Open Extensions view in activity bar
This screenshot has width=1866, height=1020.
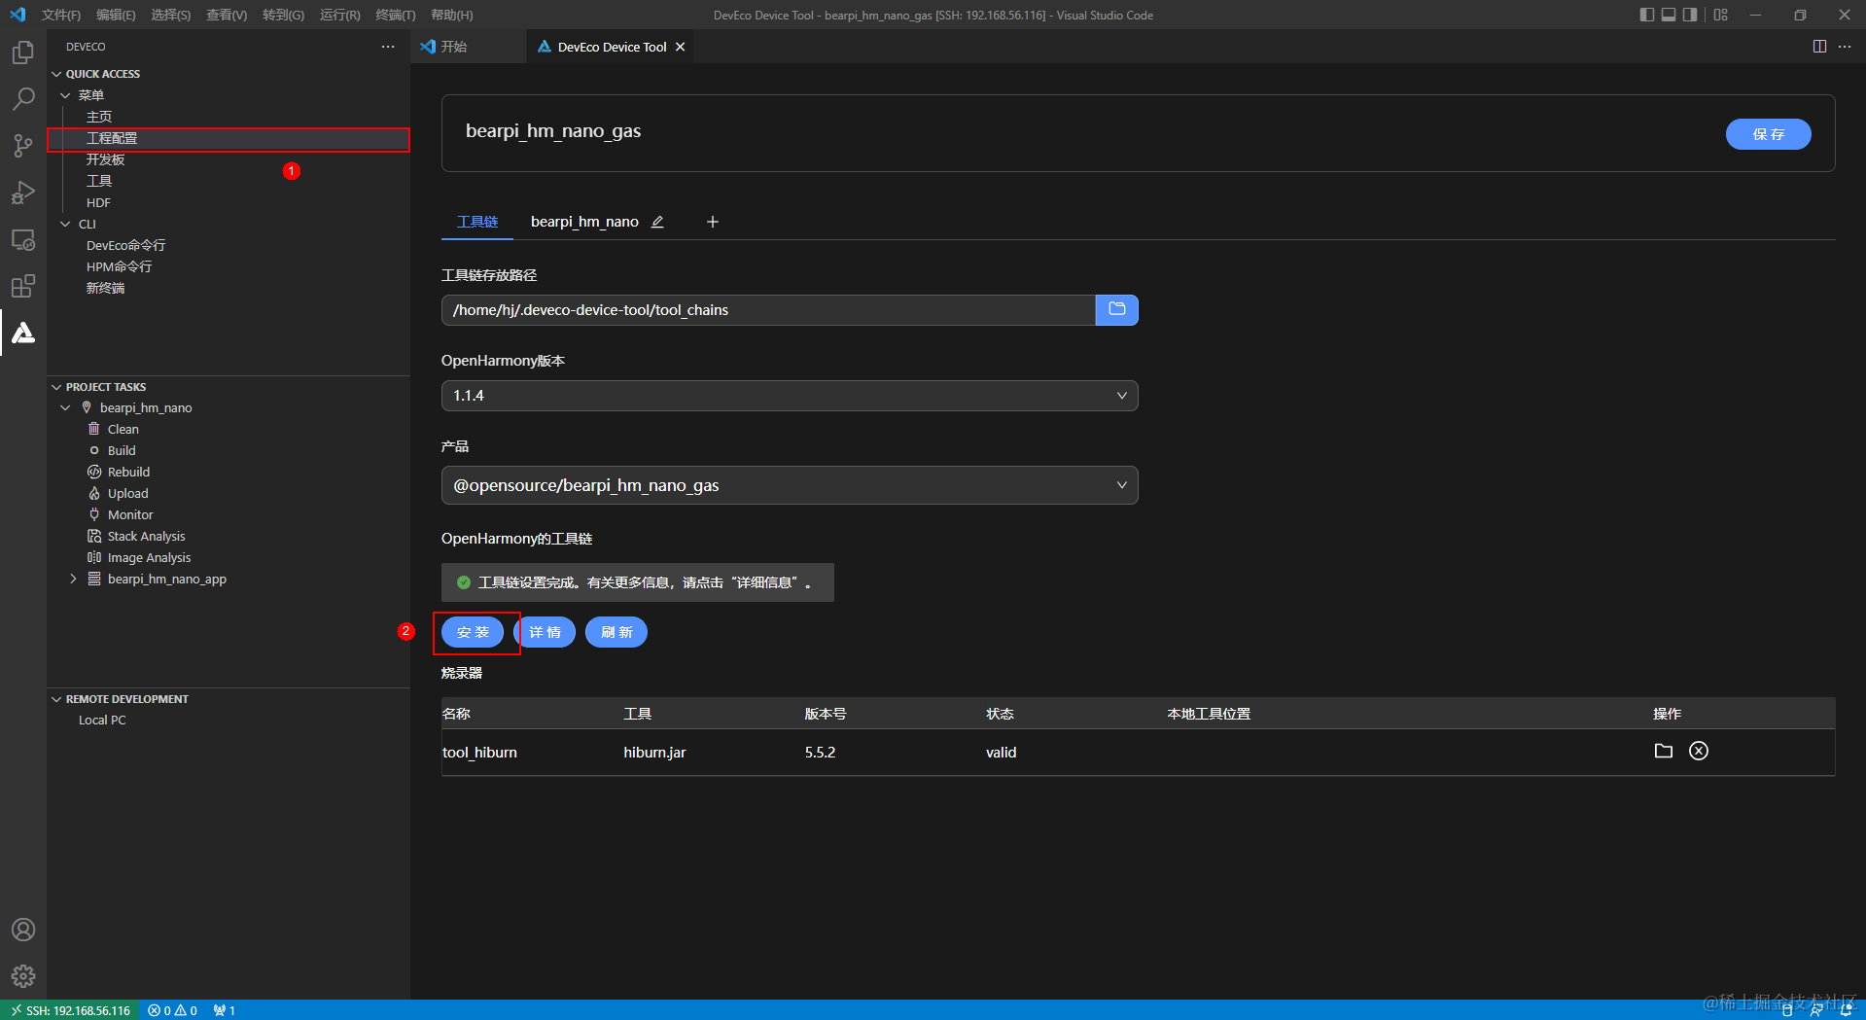[23, 286]
